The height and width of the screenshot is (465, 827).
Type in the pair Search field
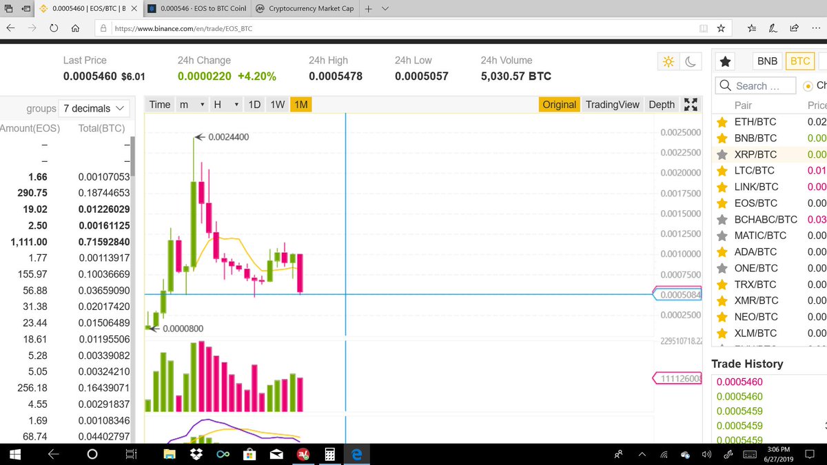pyautogui.click(x=757, y=85)
